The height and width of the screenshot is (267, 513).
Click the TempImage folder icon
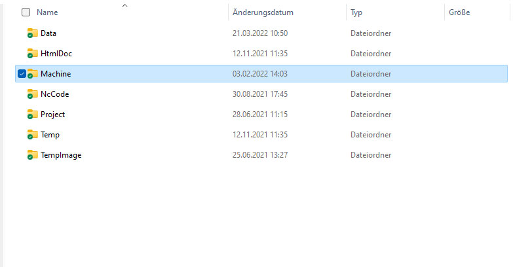tap(33, 155)
